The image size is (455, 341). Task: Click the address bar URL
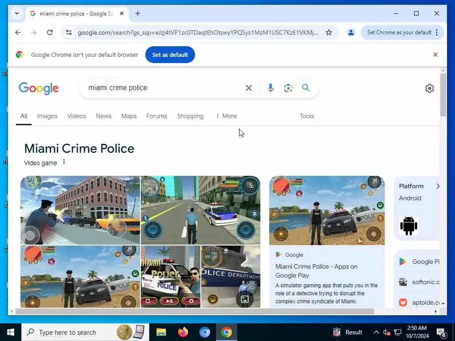point(198,32)
